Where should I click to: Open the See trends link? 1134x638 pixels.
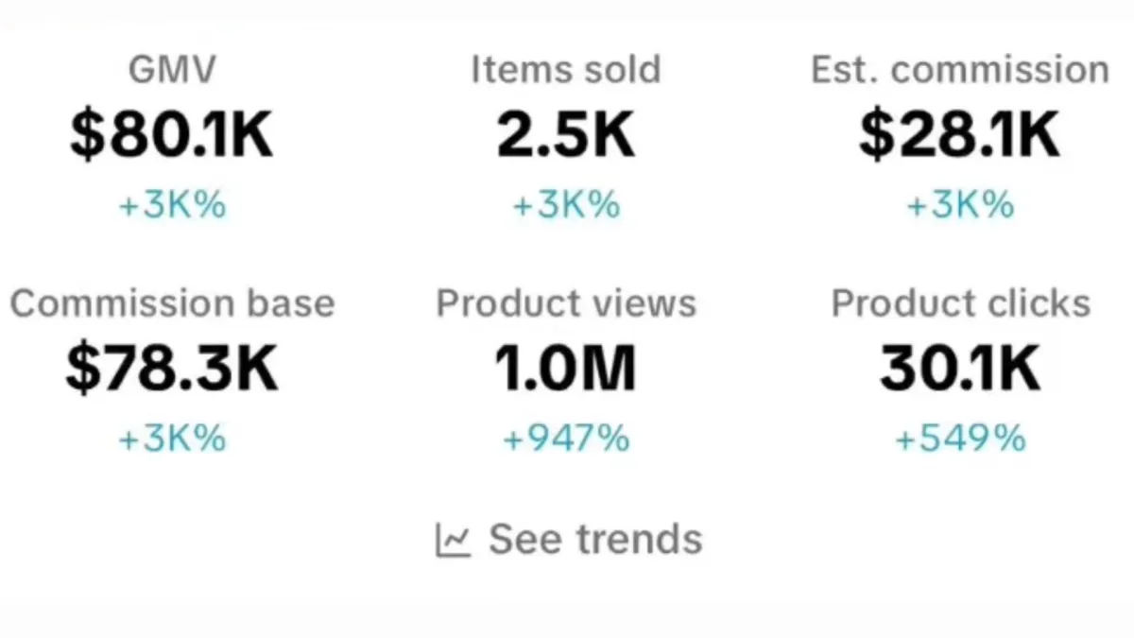569,540
